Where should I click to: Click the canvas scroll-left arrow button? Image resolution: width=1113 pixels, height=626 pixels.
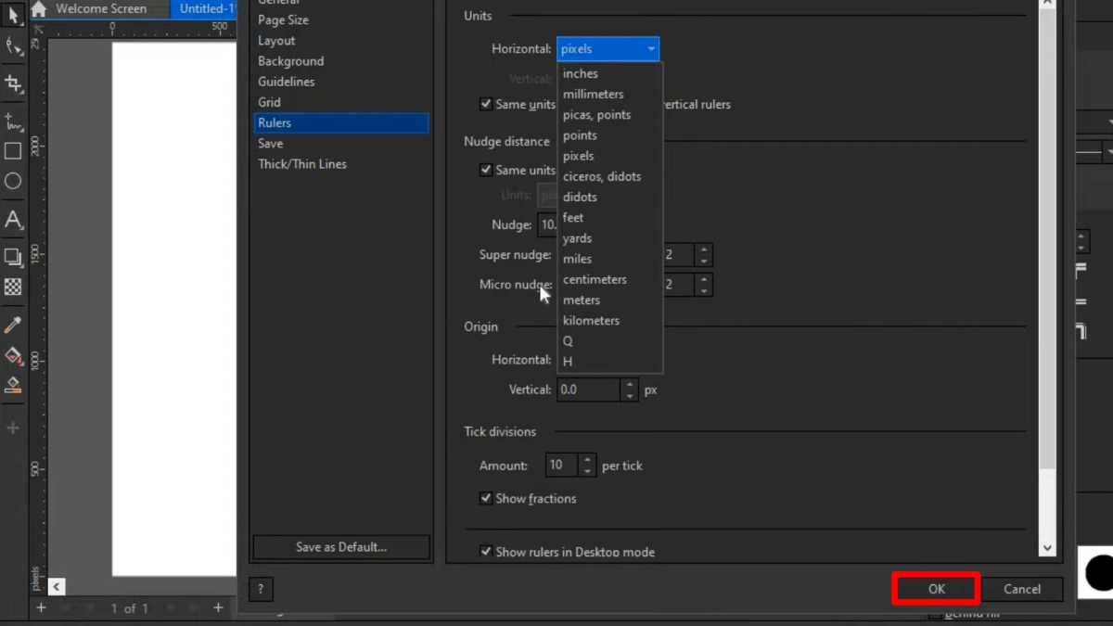click(x=57, y=586)
